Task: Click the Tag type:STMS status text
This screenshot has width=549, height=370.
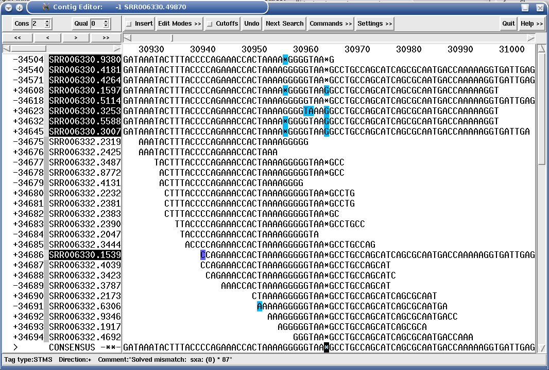Action: (28, 359)
